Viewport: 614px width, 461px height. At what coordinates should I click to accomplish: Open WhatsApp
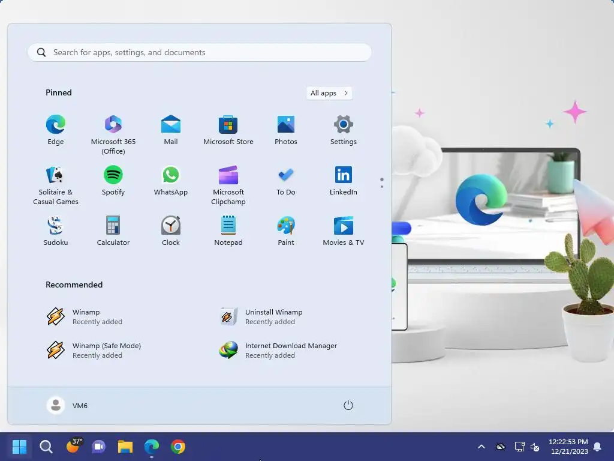pyautogui.click(x=171, y=180)
